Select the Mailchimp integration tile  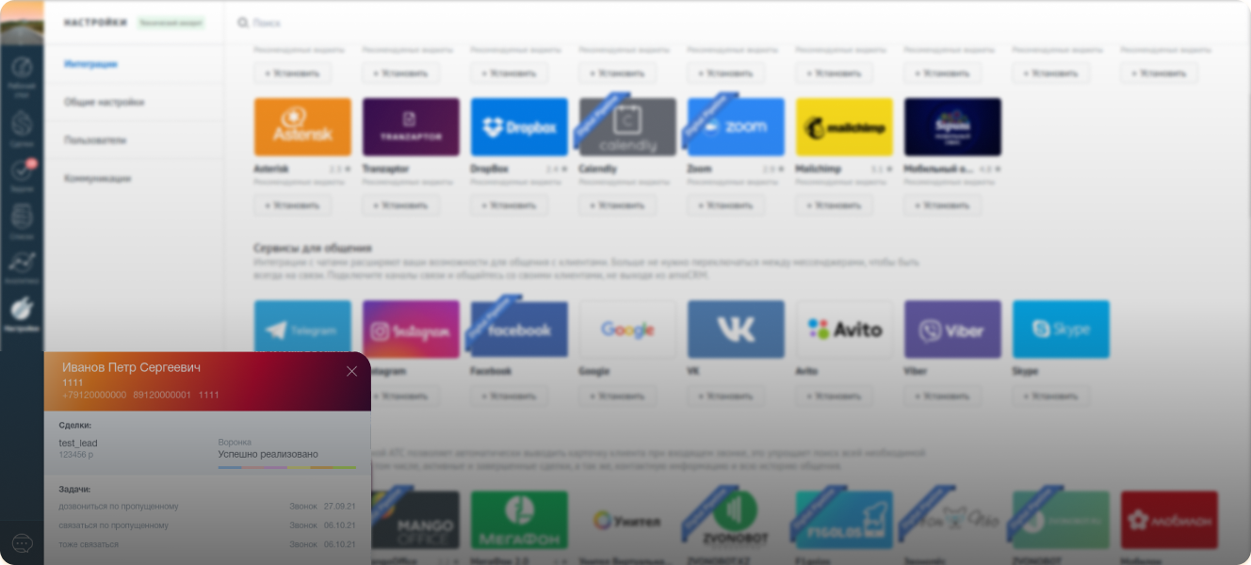pyautogui.click(x=844, y=127)
